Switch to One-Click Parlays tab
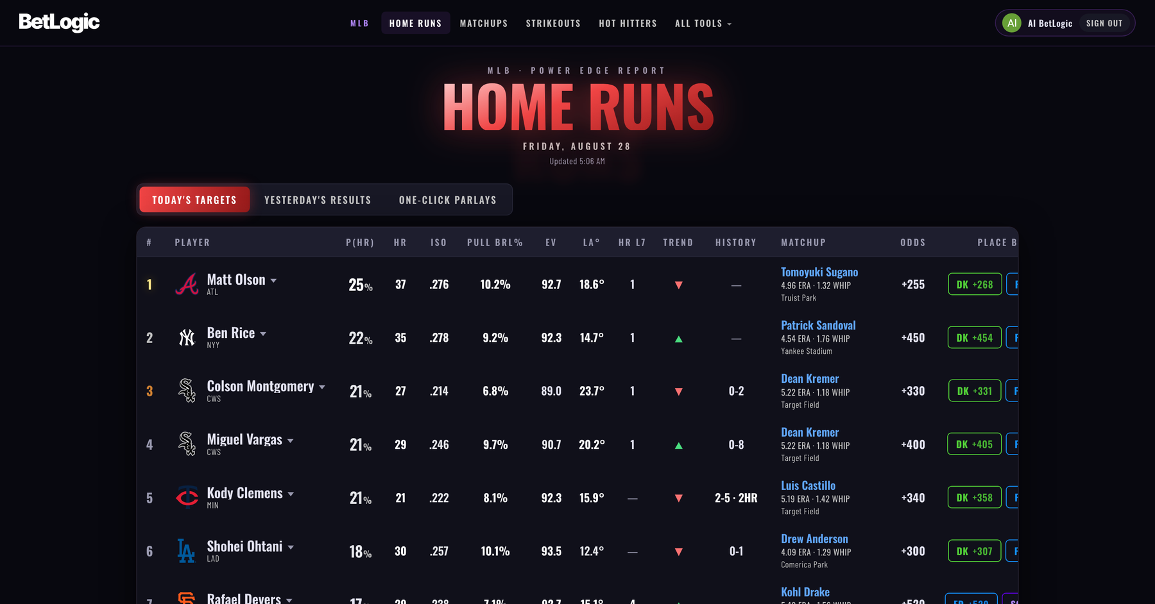The height and width of the screenshot is (604, 1155). tap(448, 200)
